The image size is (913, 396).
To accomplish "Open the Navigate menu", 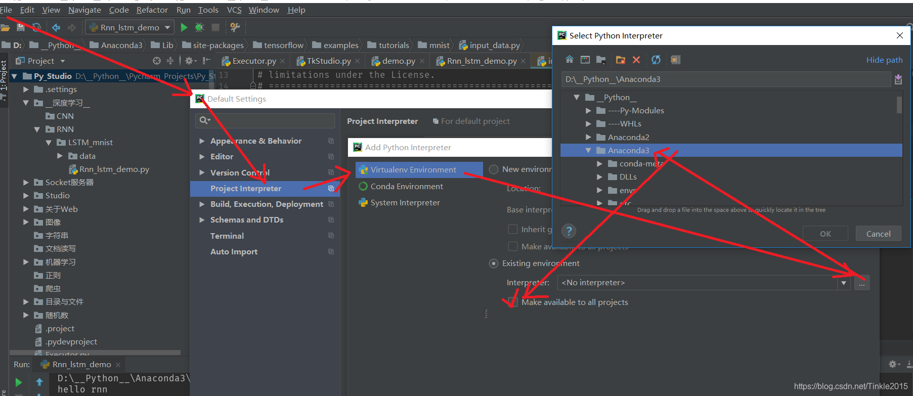I will point(84,10).
